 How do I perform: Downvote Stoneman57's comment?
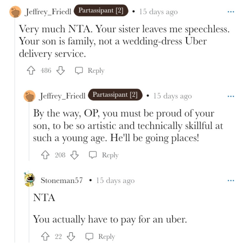pos(71,237)
